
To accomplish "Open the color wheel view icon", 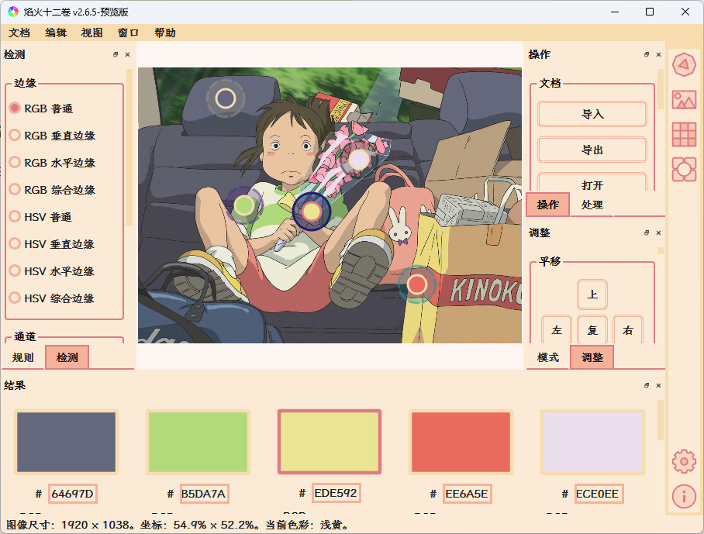I will [x=684, y=64].
